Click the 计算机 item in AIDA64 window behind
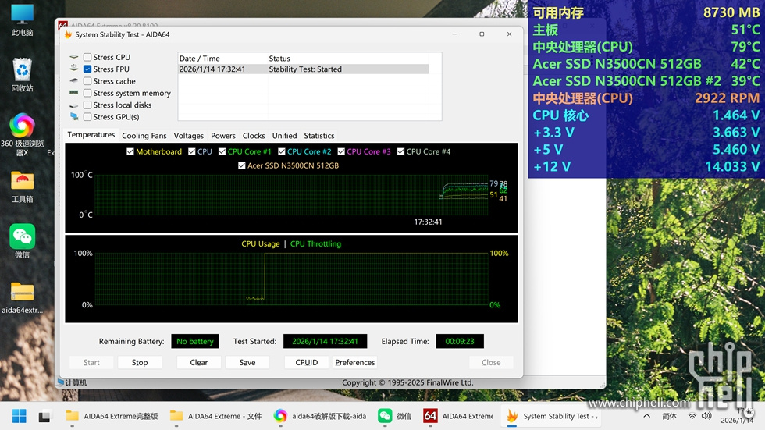The image size is (765, 430). (73, 382)
